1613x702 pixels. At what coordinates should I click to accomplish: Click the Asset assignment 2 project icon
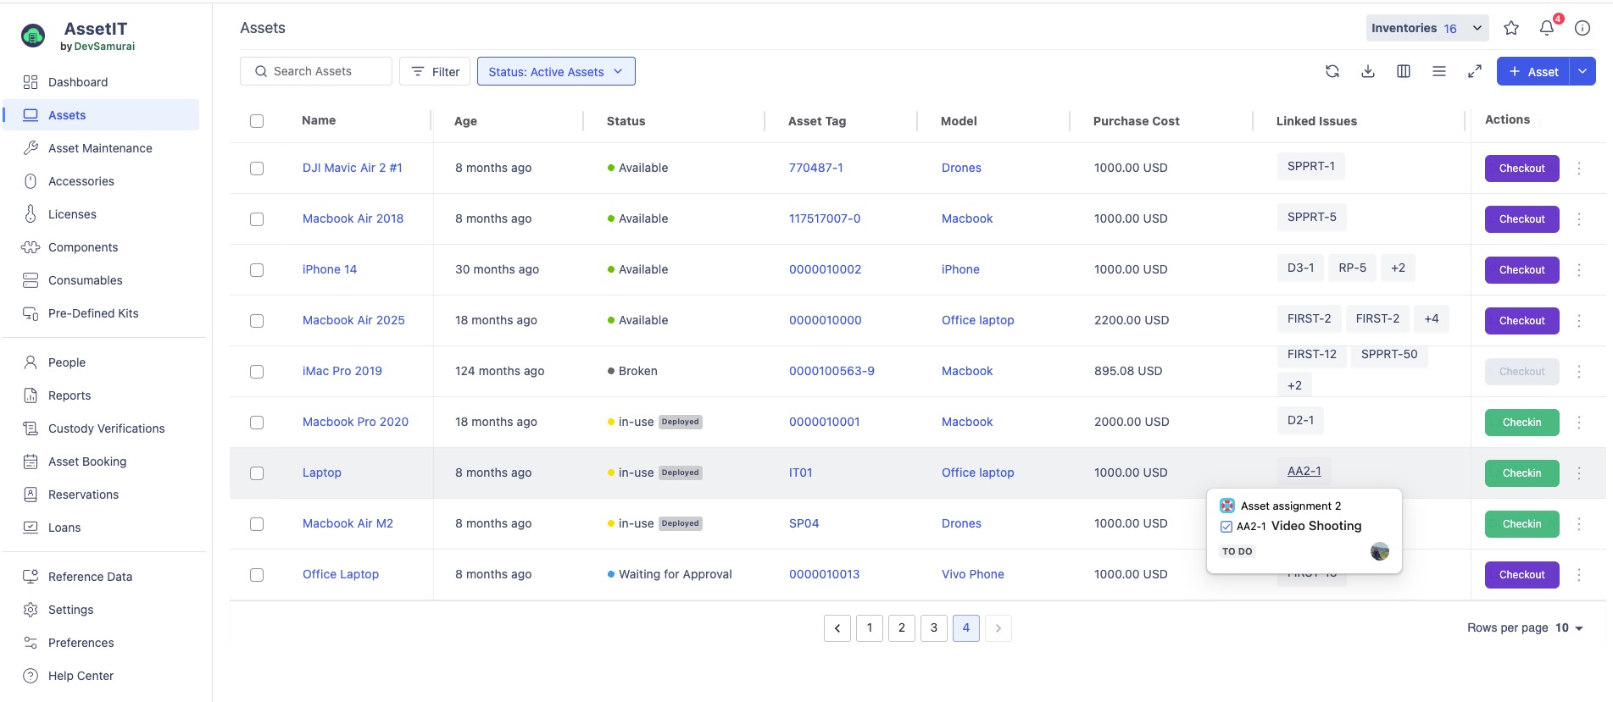1227,506
